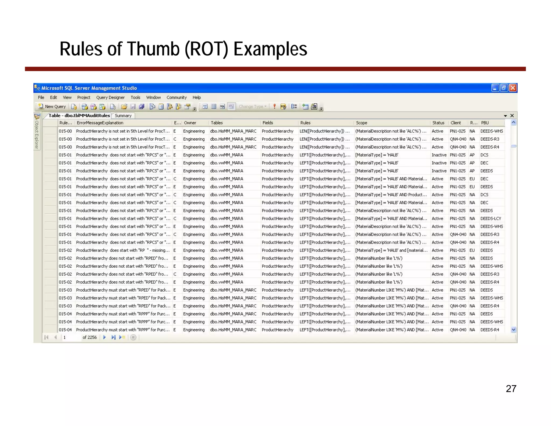Screen dimensions: 551x426
Task: Click the stop query execution button
Action: (133, 337)
